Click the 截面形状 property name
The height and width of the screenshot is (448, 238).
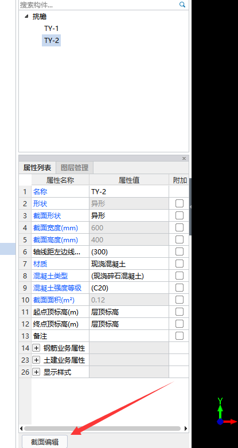[47, 216]
